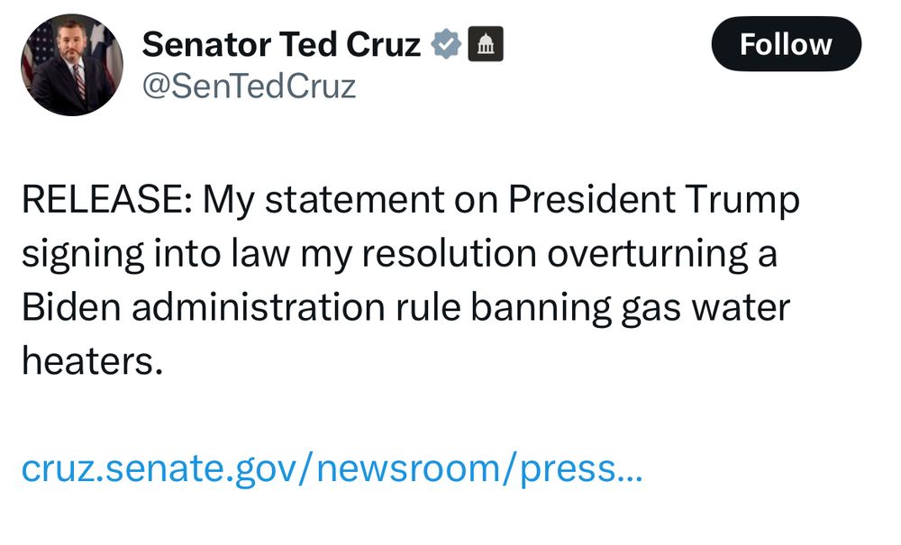The image size is (901, 545).
Task: Click the @SenTedCruz handle
Action: (x=249, y=86)
